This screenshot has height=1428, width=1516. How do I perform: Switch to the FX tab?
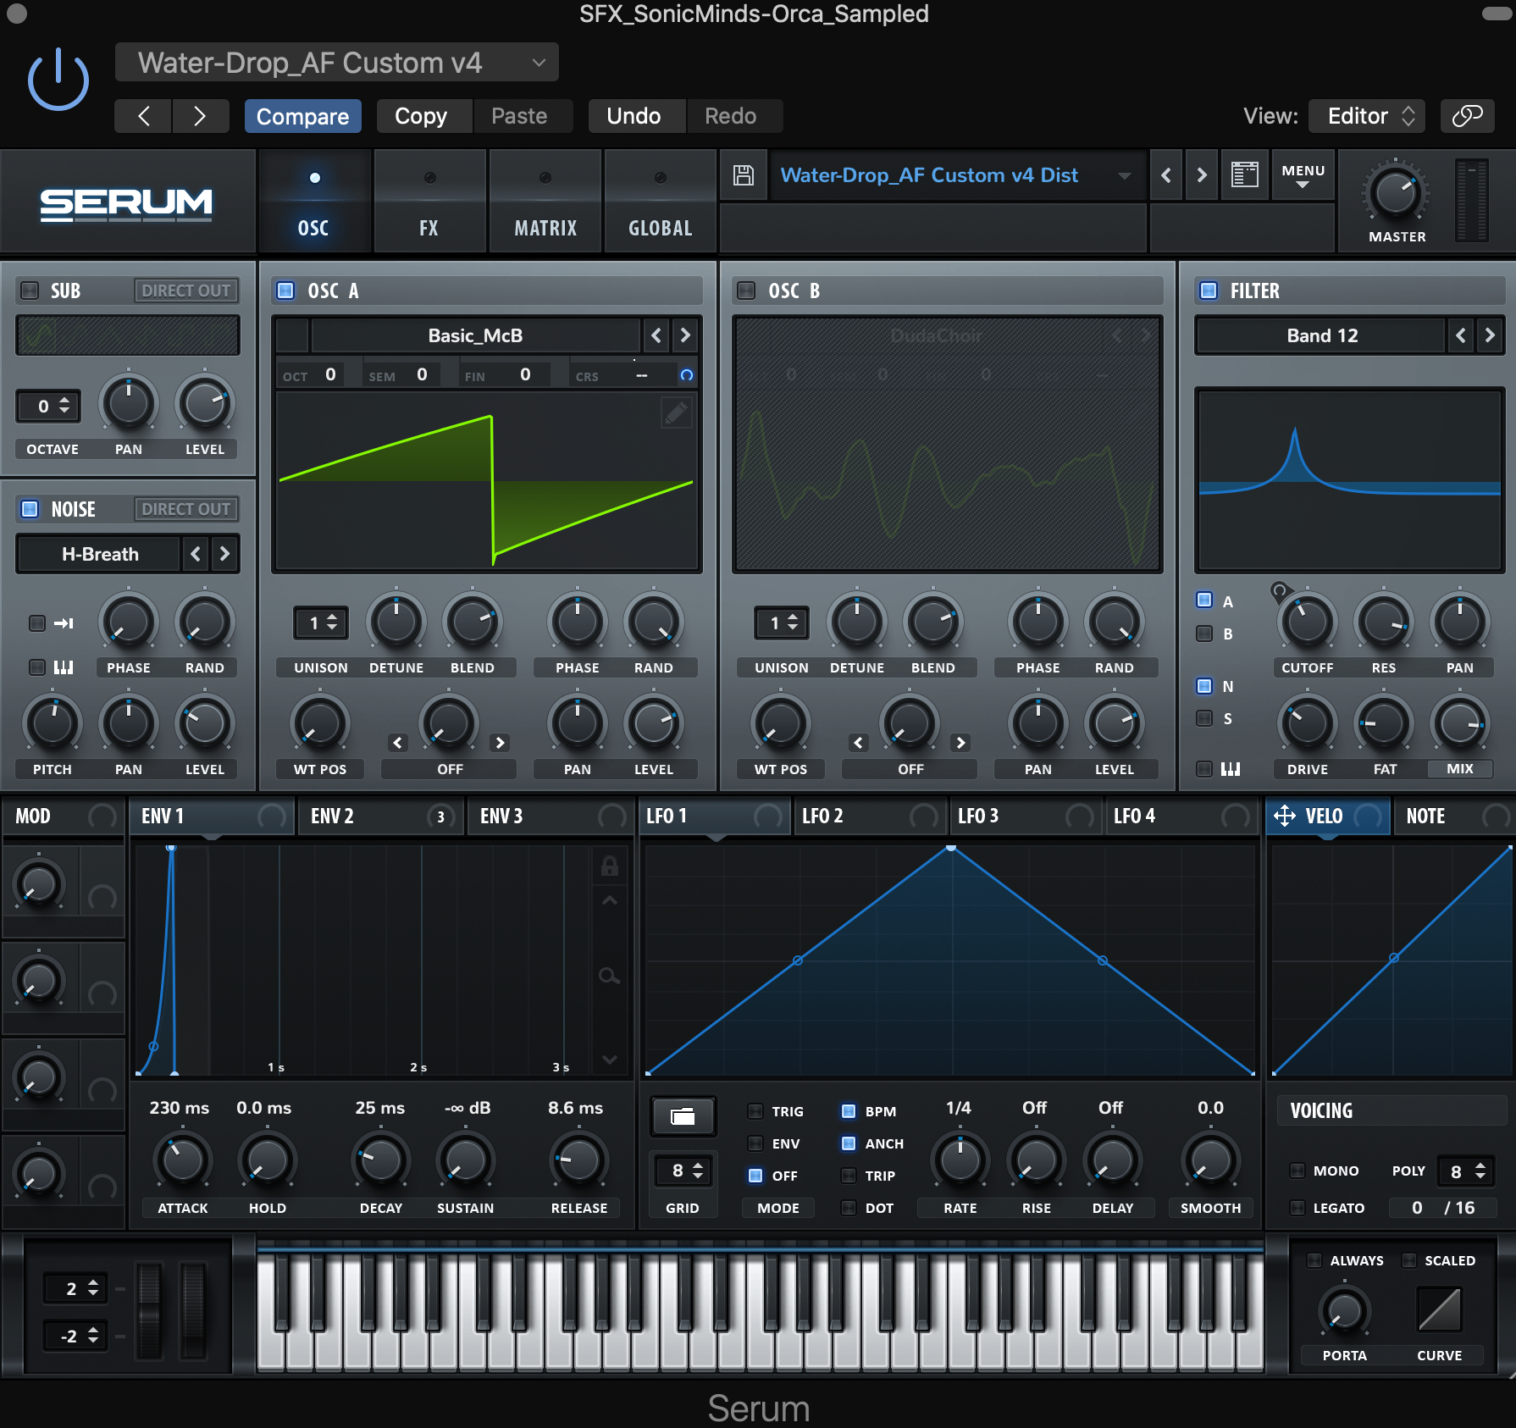429,202
